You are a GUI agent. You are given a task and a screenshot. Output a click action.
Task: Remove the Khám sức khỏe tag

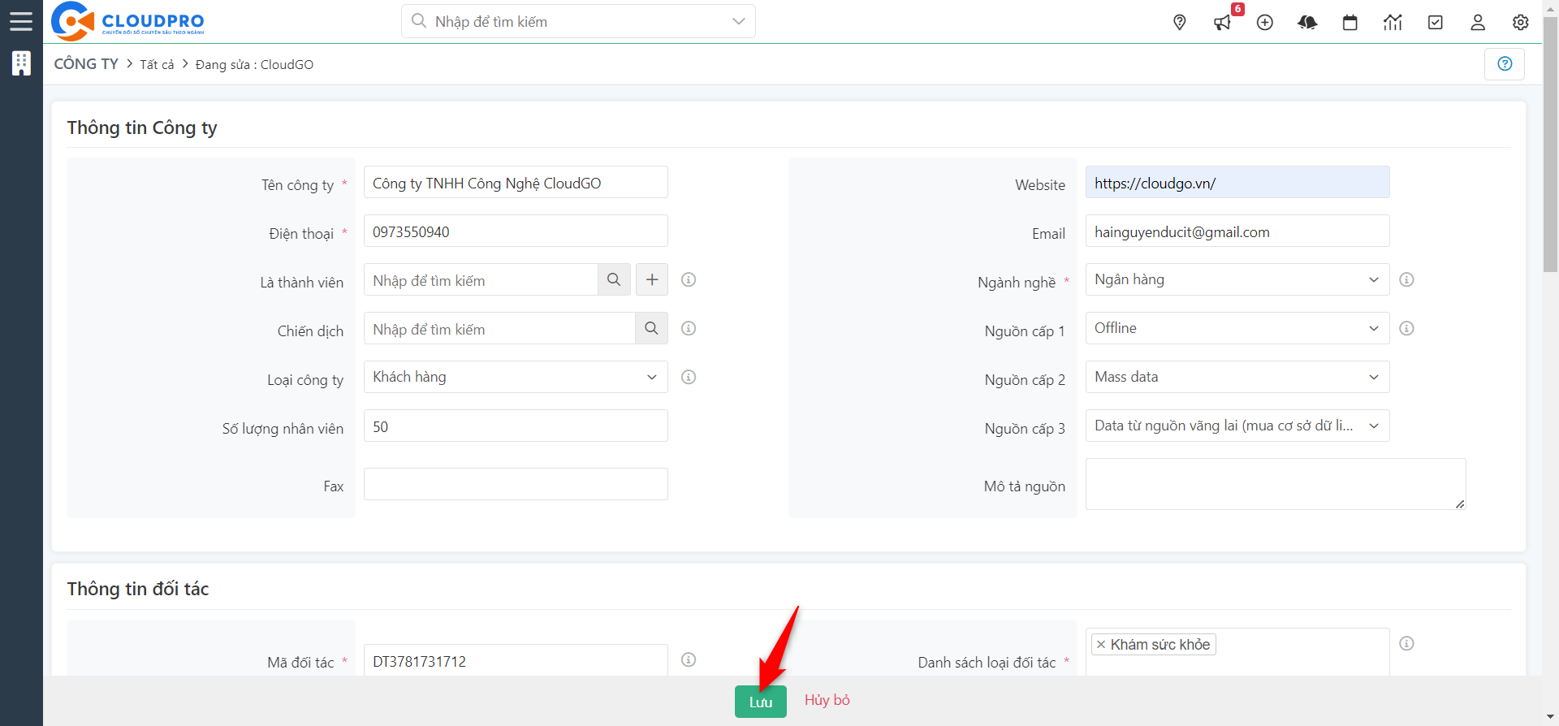(1101, 645)
